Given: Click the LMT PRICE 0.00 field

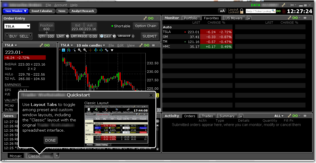Looking at the screenshot, I should 84,36.
